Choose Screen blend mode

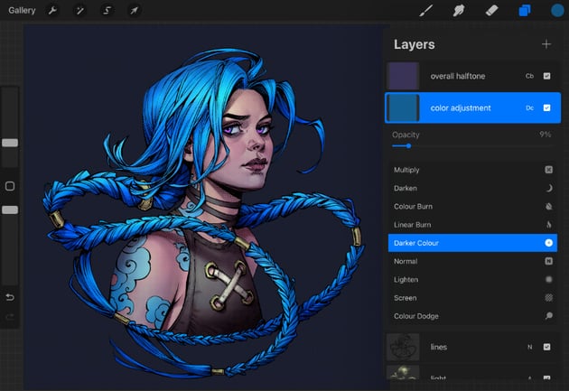(x=472, y=298)
